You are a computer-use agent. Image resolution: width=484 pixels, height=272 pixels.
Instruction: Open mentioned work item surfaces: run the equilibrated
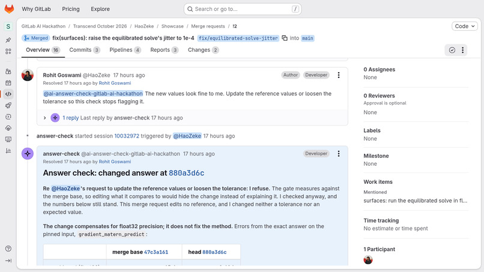point(416,201)
